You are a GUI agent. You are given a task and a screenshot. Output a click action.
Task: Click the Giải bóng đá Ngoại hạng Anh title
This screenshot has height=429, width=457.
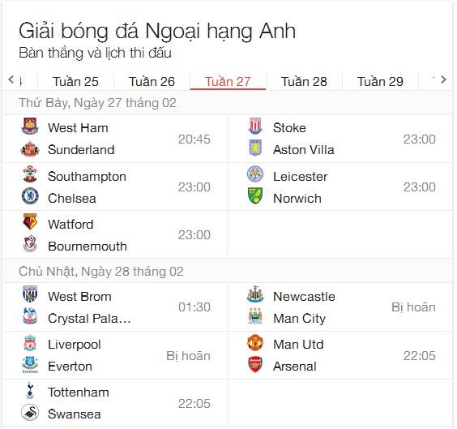point(157,32)
